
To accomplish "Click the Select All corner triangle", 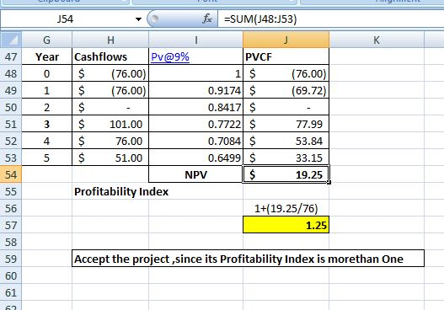I will [x=11, y=40].
